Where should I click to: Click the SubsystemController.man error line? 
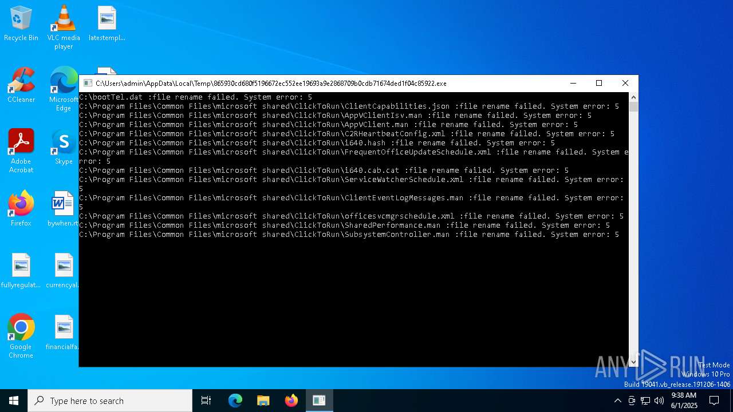pos(349,235)
